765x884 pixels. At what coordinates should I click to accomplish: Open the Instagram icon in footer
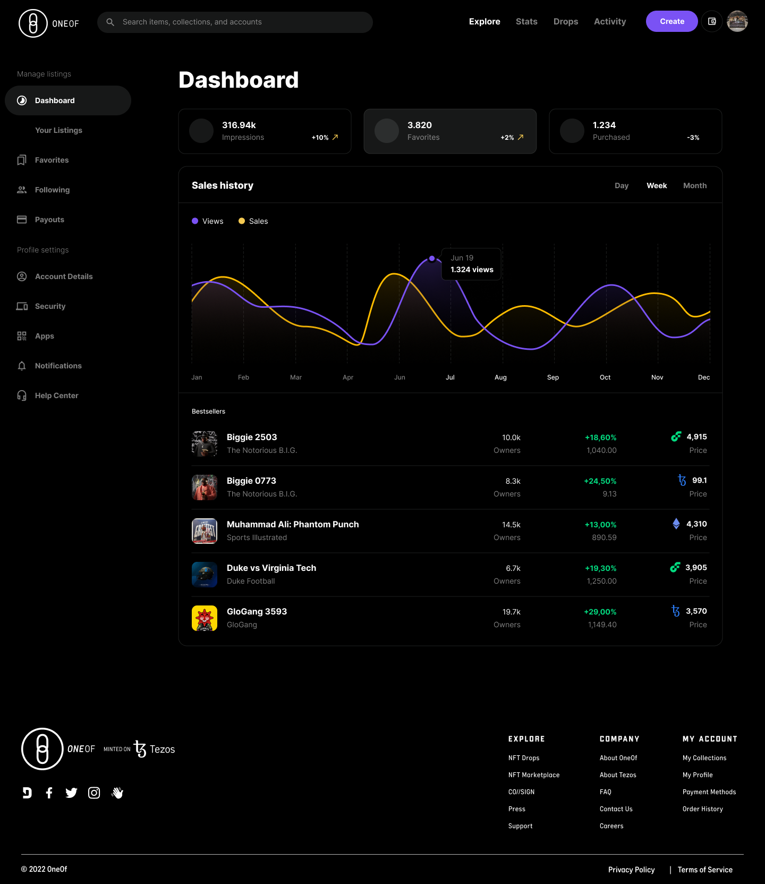coord(94,793)
